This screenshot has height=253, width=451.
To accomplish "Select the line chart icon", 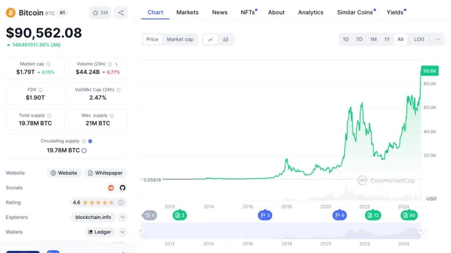I will [210, 40].
